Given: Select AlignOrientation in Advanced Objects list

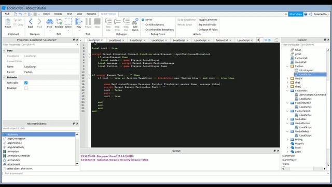Looking at the screenshot, I should 16,139.
